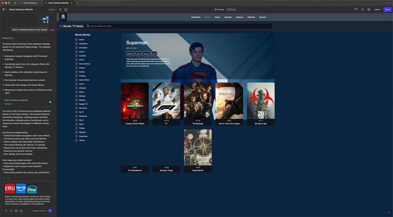Open the F1 movie card
The height and width of the screenshot is (217, 393).
coord(166,104)
